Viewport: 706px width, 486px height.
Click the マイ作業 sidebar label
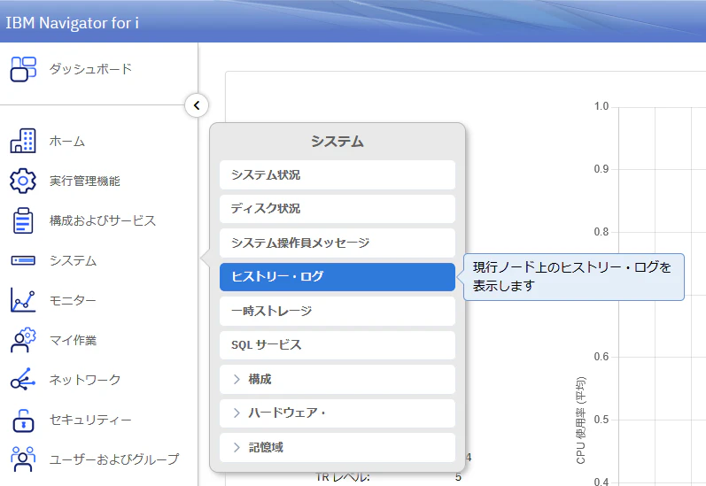pos(73,340)
